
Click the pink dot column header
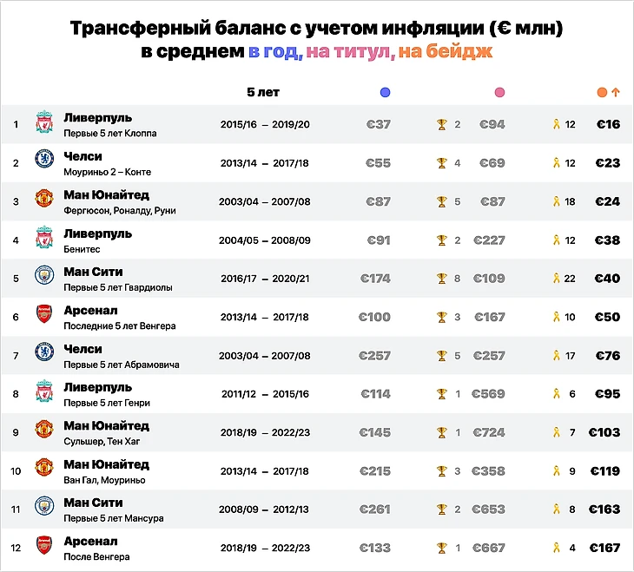(x=499, y=92)
